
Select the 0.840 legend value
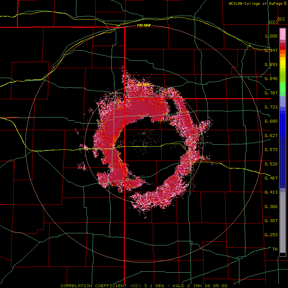click(271, 79)
